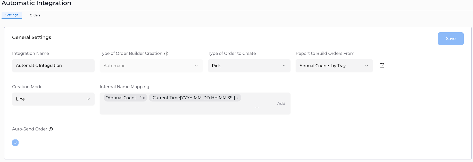
Task: Uncheck the Auto-Send Order checkbox
Action: (x=15, y=143)
